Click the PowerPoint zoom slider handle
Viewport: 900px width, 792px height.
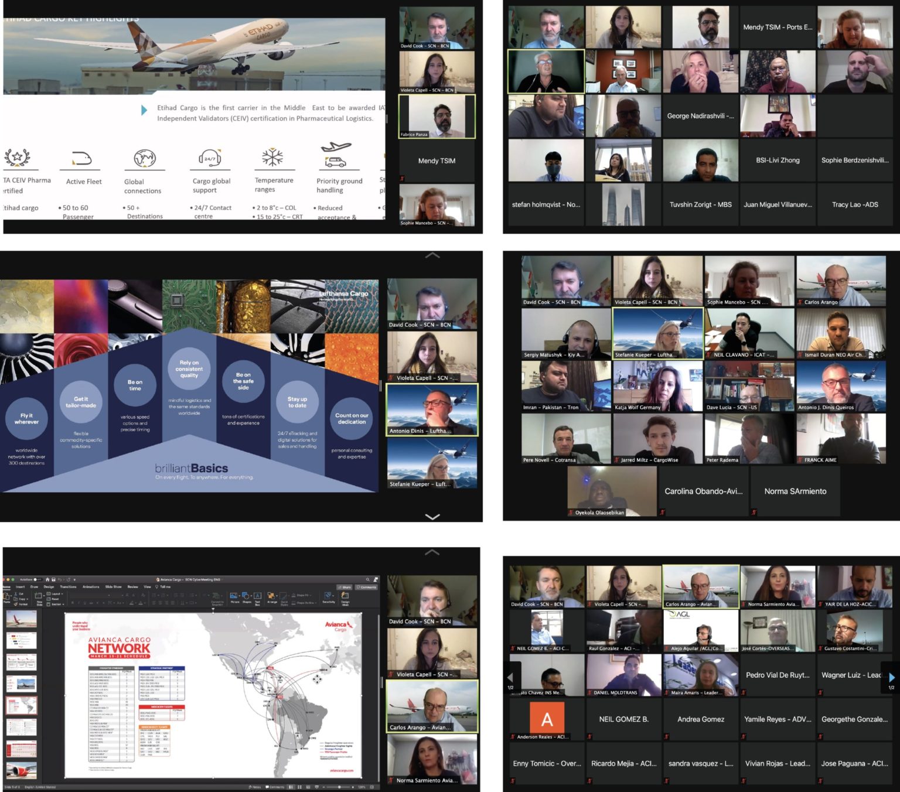339,787
